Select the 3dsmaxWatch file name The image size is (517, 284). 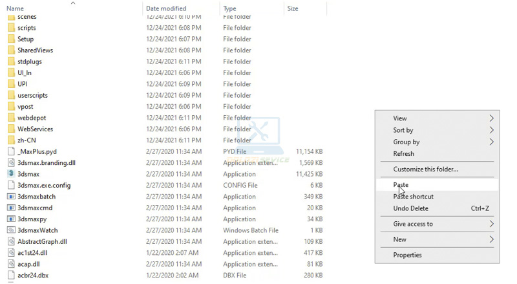[37, 230]
